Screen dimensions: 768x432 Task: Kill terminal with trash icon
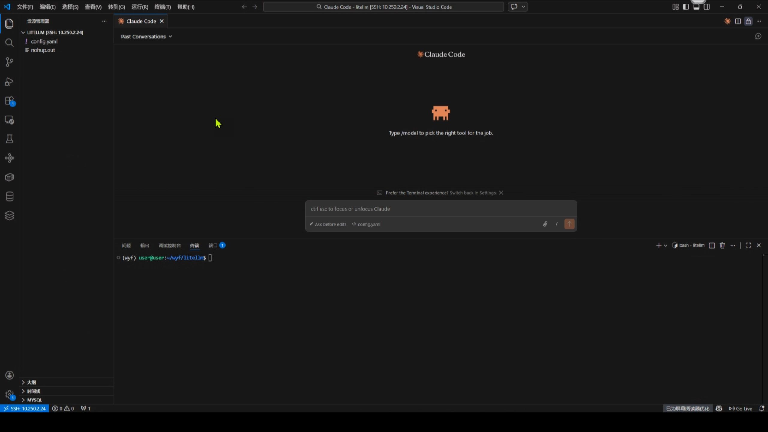pyautogui.click(x=722, y=245)
